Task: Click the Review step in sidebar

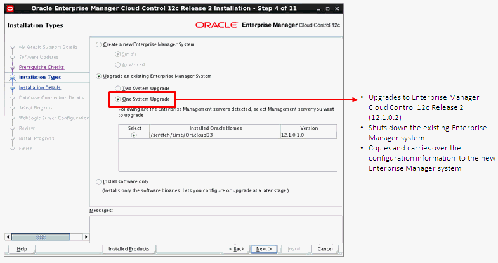Action: click(x=27, y=128)
